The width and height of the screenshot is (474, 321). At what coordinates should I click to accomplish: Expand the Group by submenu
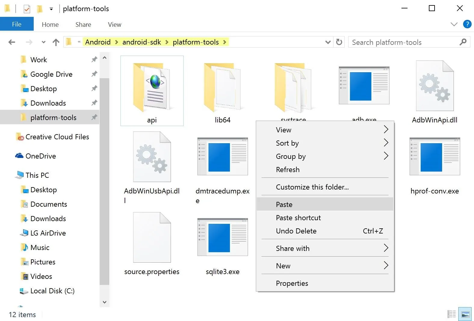[386, 156]
